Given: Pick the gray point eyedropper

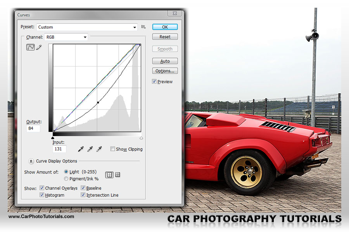Looking at the screenshot, I should [90, 149].
